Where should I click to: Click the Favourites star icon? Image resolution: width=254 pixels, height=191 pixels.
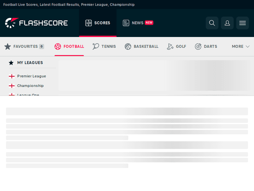(7, 46)
